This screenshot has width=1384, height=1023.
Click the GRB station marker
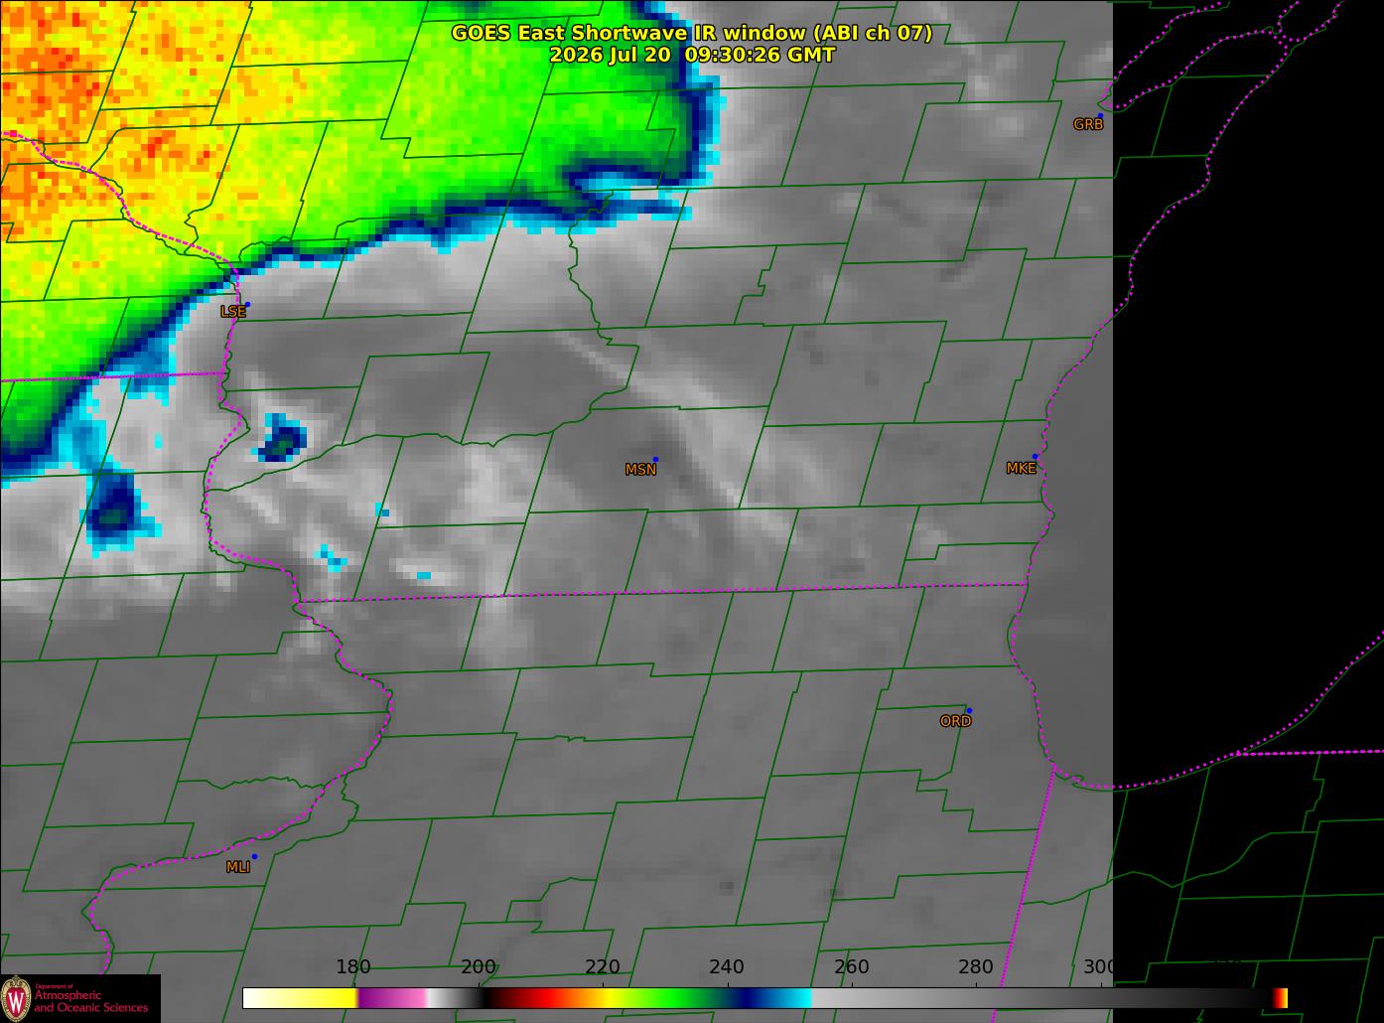click(1100, 115)
